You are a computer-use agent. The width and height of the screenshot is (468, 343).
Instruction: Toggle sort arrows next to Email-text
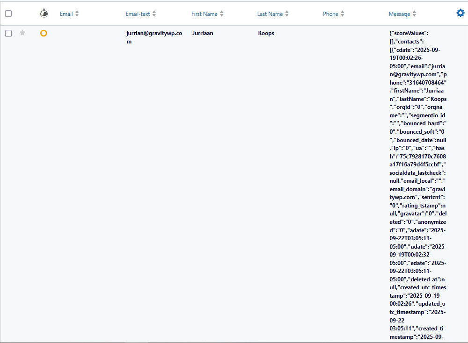154,14
